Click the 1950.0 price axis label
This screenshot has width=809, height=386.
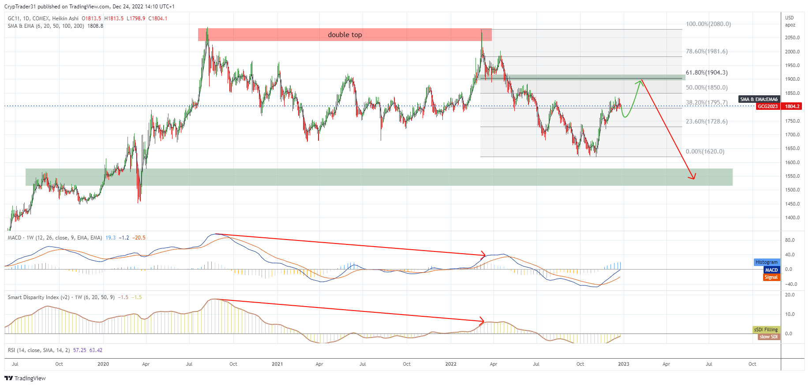tap(792, 65)
